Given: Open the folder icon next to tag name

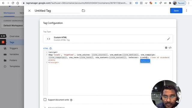Looking at the screenshot, I should pyautogui.click(x=83, y=11).
